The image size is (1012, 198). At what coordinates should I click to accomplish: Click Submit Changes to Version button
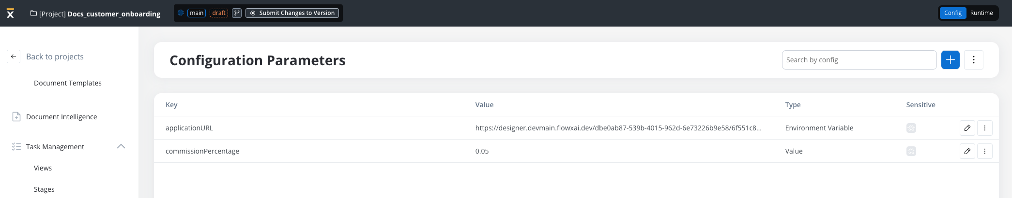[x=292, y=13]
